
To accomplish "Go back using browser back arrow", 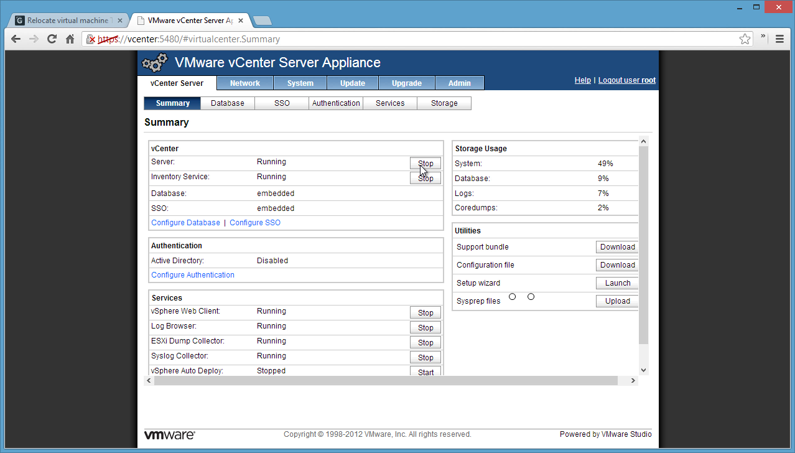I will pos(16,39).
